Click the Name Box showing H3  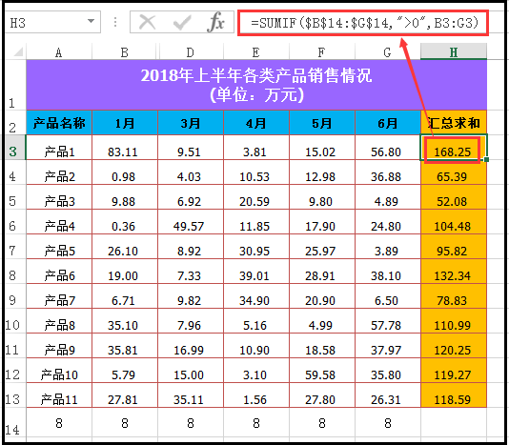point(52,22)
